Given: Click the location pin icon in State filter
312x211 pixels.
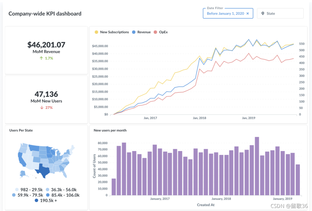Looking at the screenshot, I should tap(263, 14).
